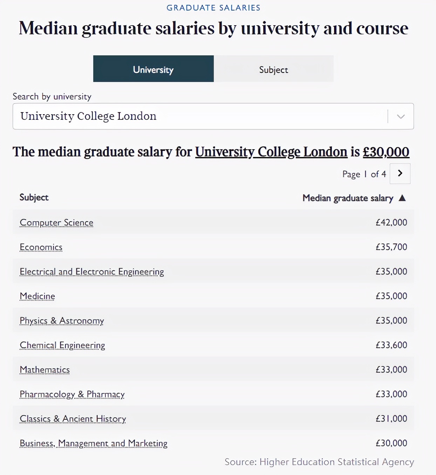Go to next results page
Screen dimensions: 436x475
click(x=400, y=173)
